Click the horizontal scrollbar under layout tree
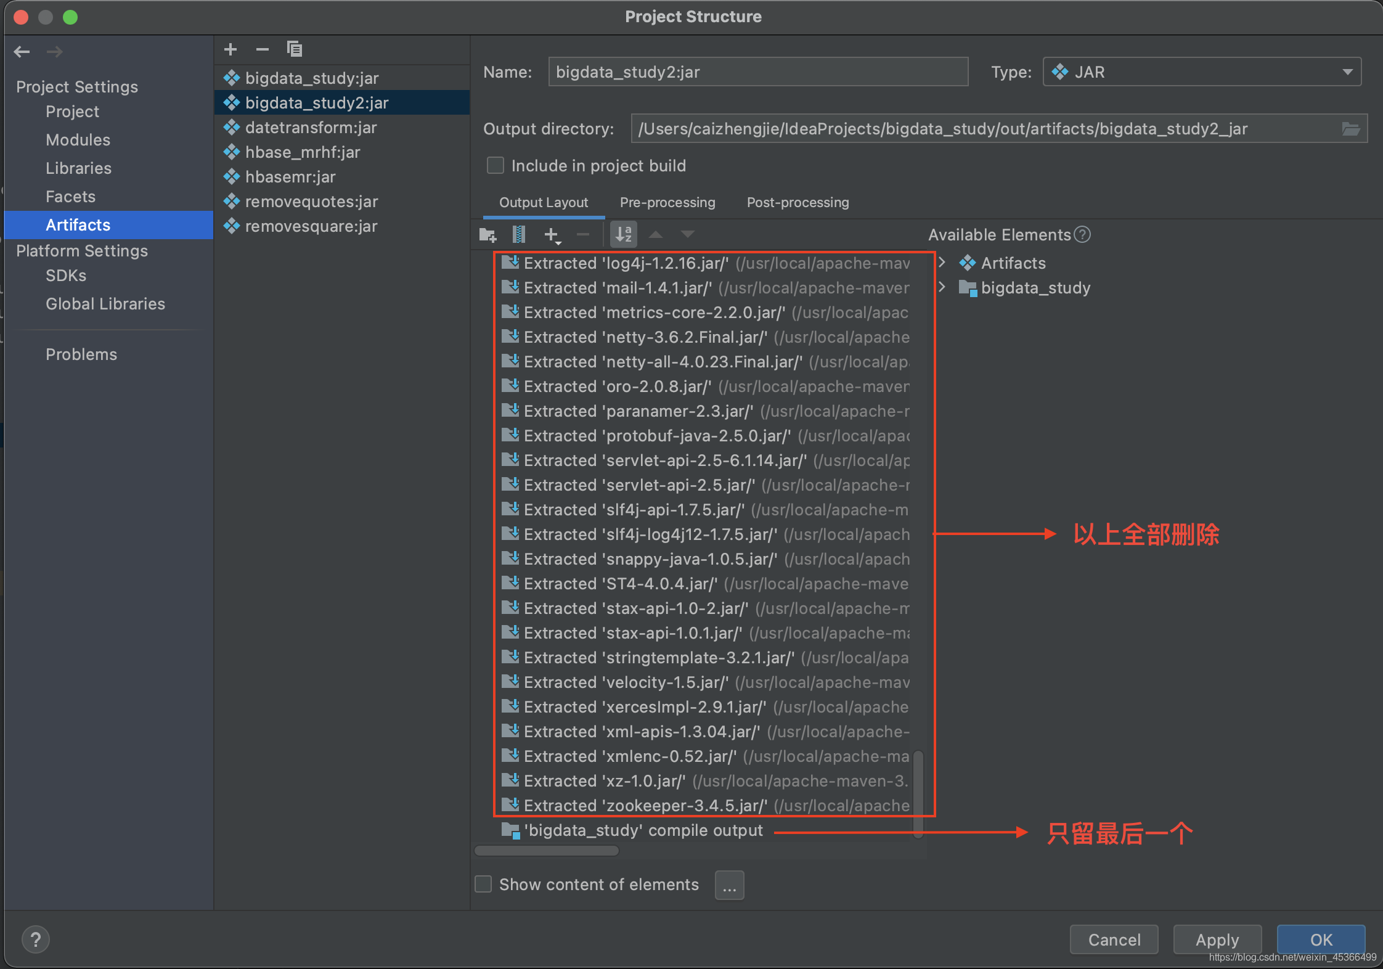The width and height of the screenshot is (1383, 969). [x=547, y=851]
